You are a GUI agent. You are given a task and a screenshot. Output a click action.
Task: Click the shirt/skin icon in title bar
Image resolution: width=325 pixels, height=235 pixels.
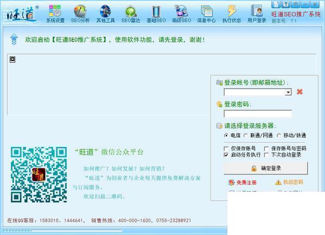point(276,4)
